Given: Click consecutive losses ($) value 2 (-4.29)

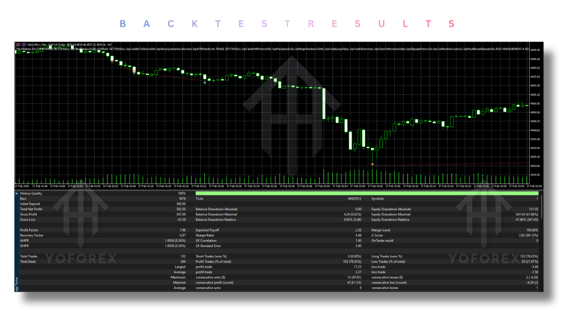Looking at the screenshot, I should point(531,277).
